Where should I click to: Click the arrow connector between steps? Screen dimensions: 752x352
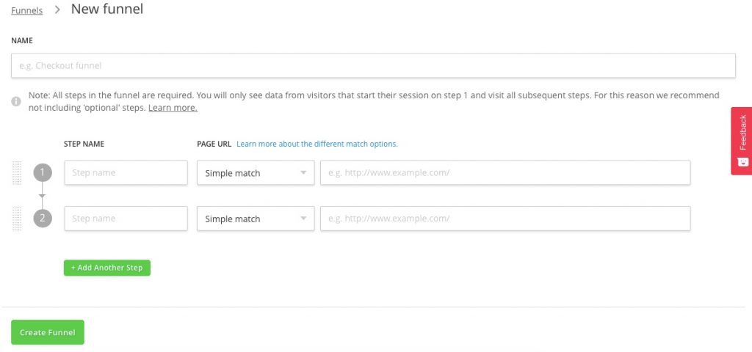43,196
